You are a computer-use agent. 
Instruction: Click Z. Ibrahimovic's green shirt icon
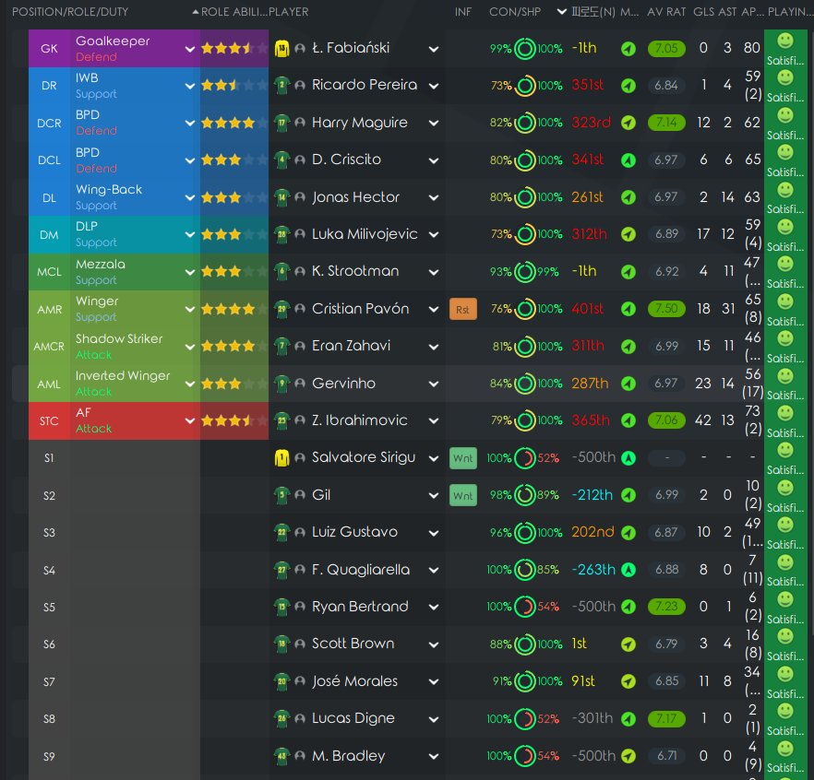281,420
